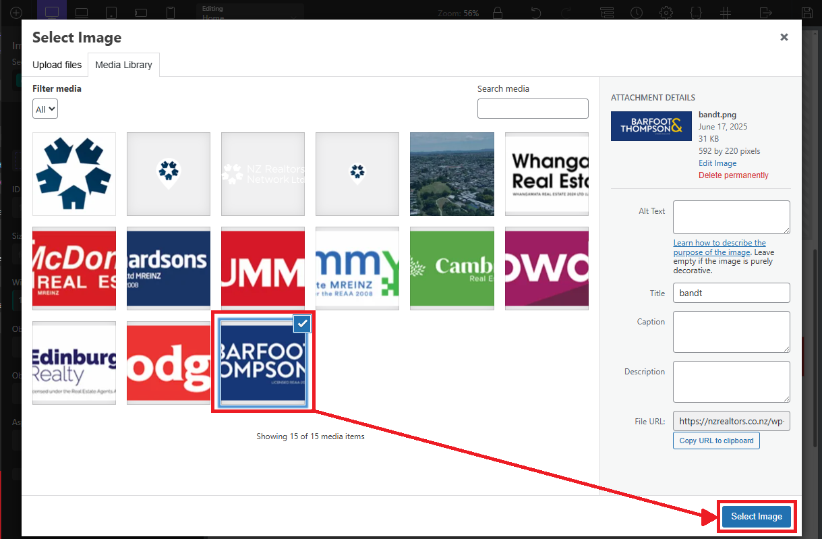The height and width of the screenshot is (539, 822).
Task: Click the Search media field
Action: click(x=533, y=109)
